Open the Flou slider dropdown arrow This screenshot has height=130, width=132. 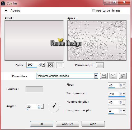point(124,85)
